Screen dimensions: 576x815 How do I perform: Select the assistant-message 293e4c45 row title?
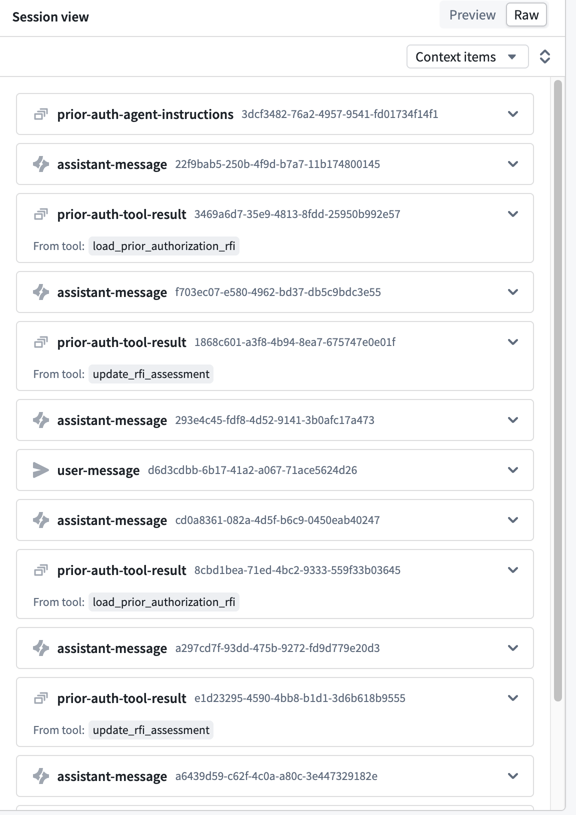click(x=112, y=420)
